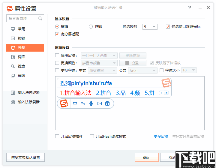Image resolution: width=216 pixels, height=168 pixels.
Task: Click the Sogou logo in title bar
Action: pyautogui.click(x=10, y=8)
